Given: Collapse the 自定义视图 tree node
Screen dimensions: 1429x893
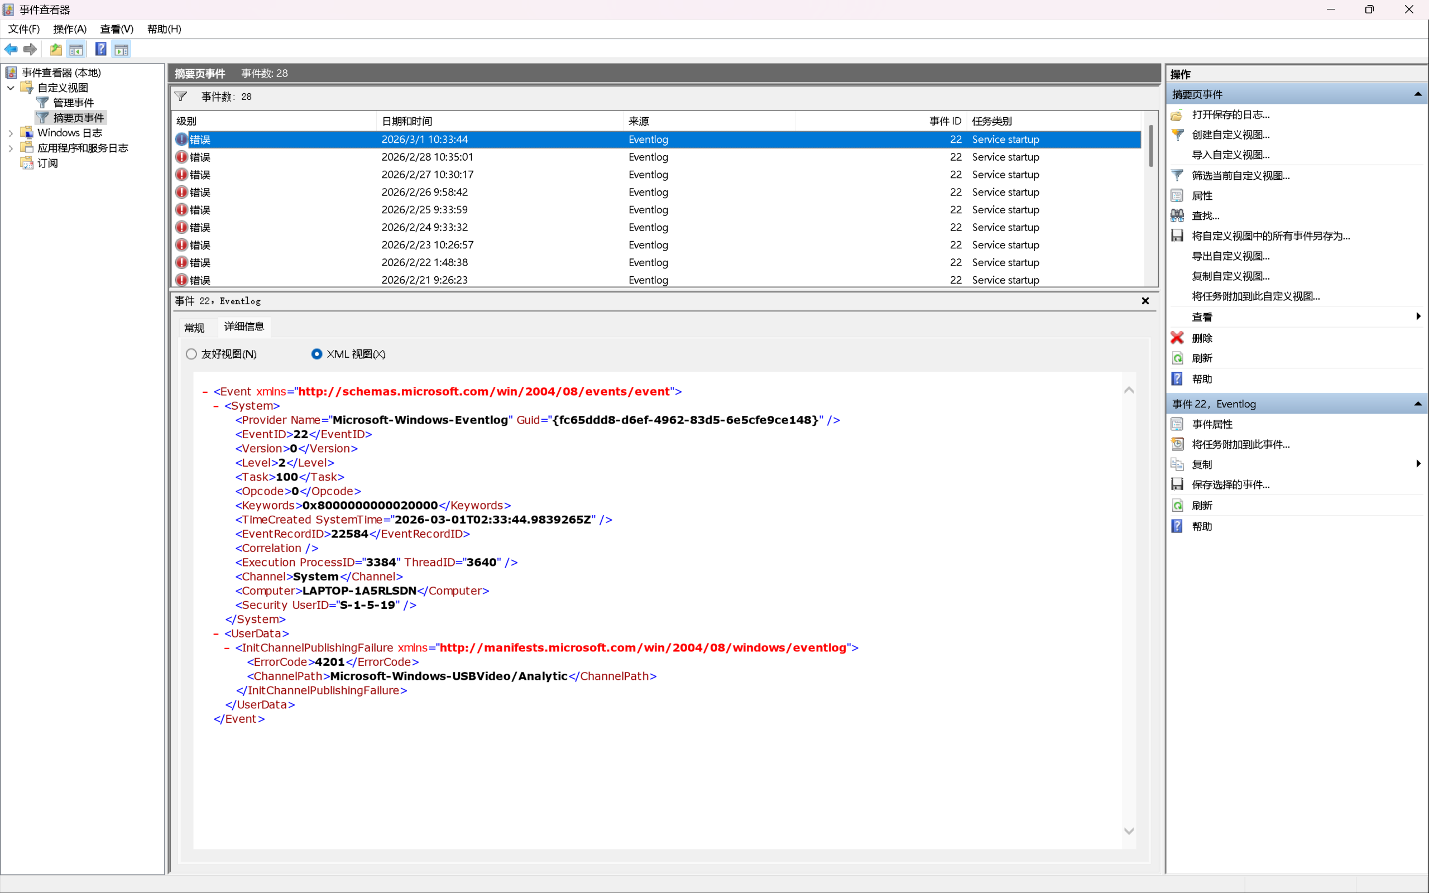Looking at the screenshot, I should pos(11,88).
